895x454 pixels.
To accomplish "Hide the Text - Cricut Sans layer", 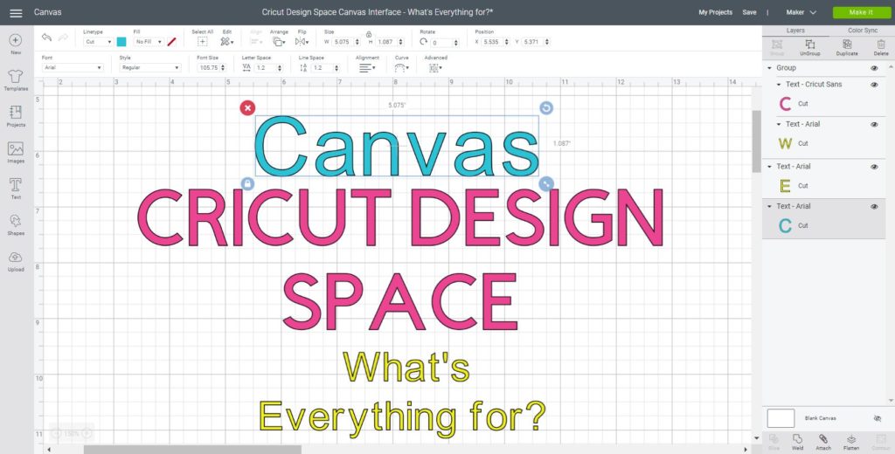I will (874, 85).
